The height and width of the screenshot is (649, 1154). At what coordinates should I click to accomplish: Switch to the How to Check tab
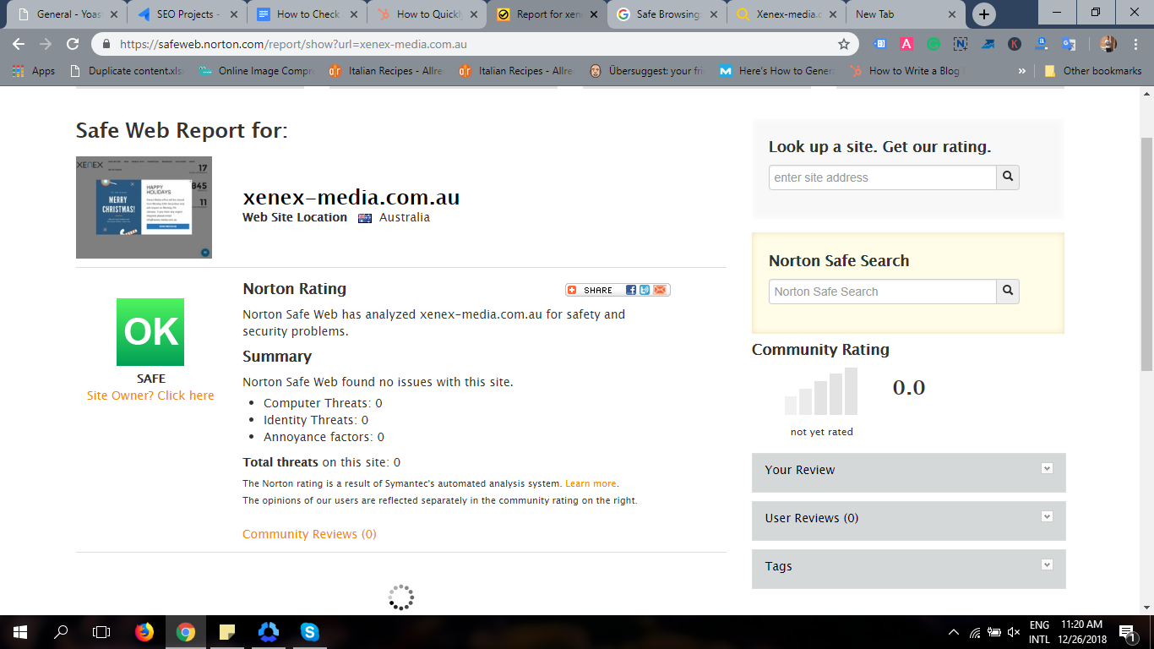308,14
